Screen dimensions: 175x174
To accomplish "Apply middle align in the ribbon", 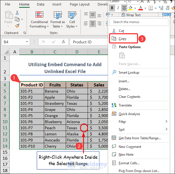I will [x=93, y=15].
